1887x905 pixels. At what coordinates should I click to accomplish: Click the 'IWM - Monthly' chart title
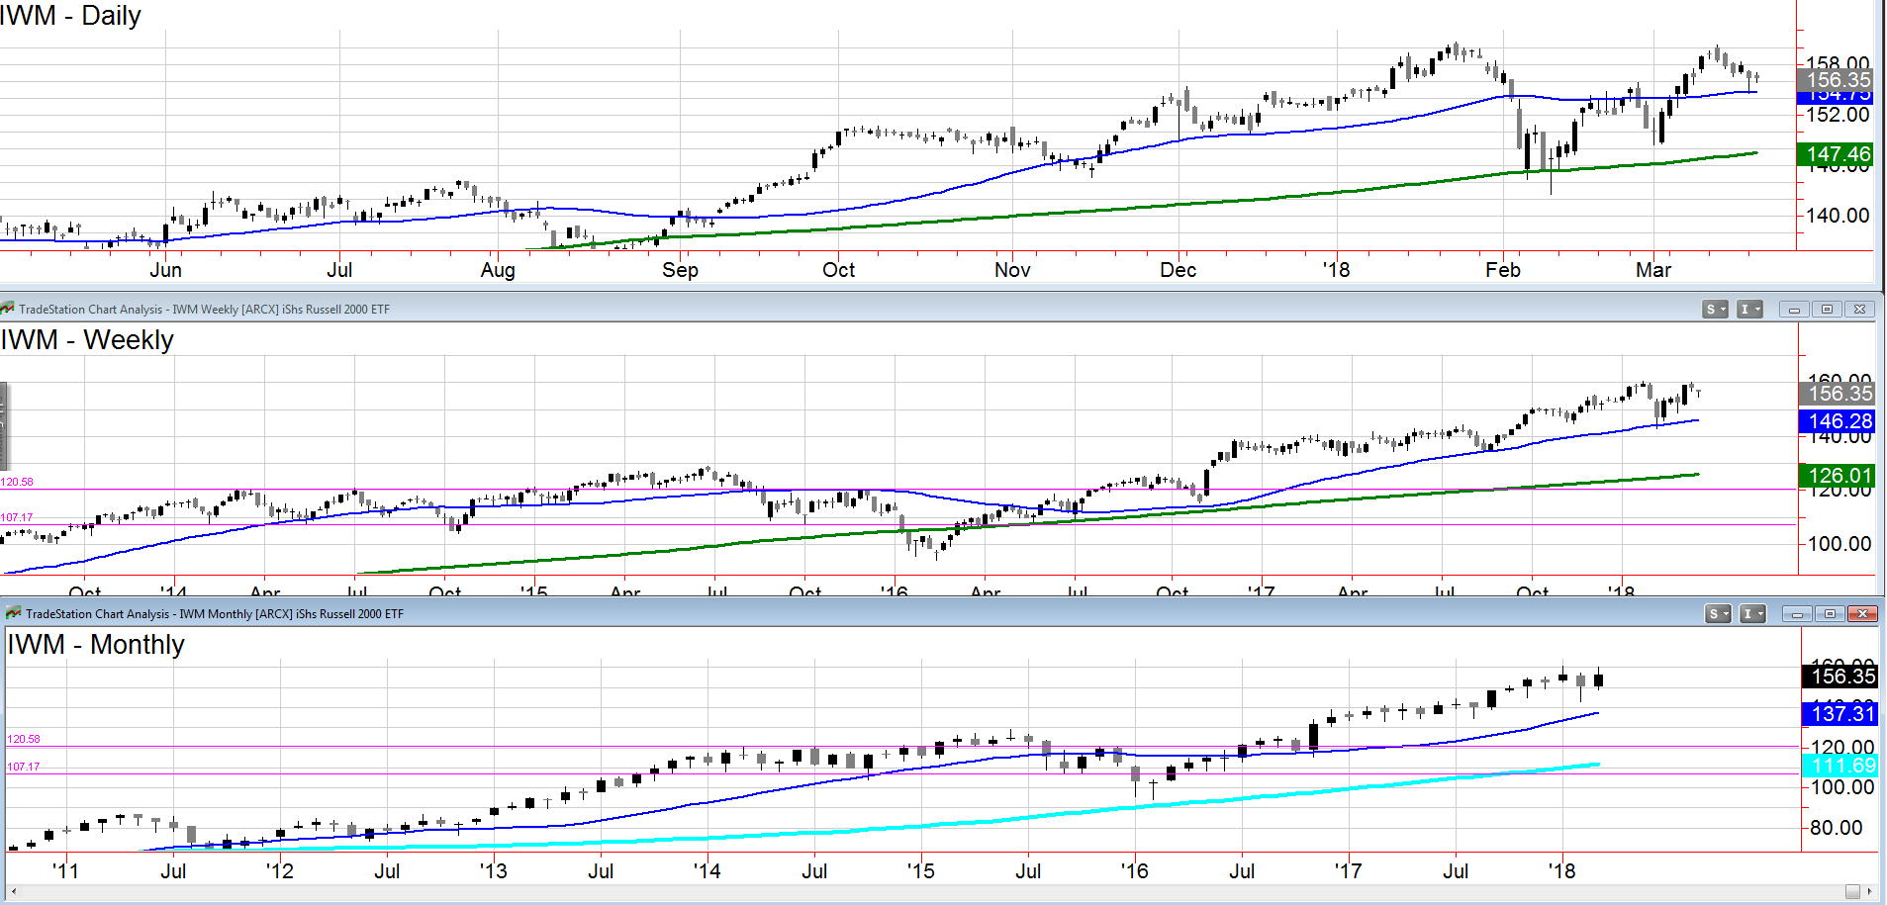[x=96, y=645]
